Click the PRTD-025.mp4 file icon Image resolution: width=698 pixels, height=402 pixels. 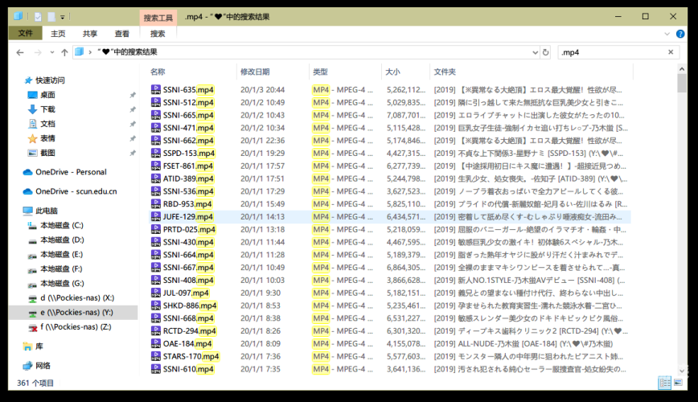click(x=156, y=229)
